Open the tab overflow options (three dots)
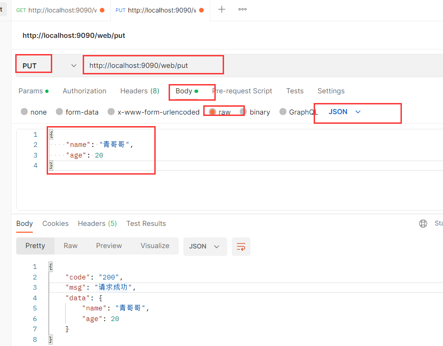The image size is (443, 346). (243, 9)
